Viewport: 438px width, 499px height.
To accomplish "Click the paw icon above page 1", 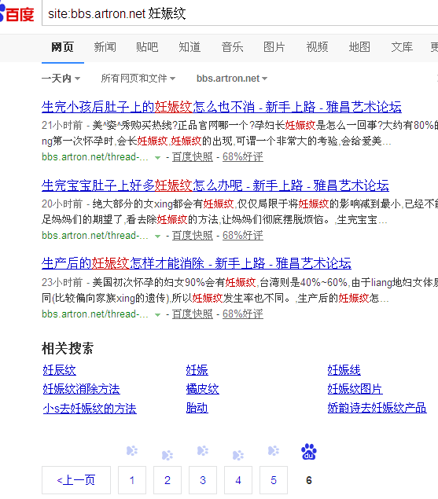I will pos(132,450).
